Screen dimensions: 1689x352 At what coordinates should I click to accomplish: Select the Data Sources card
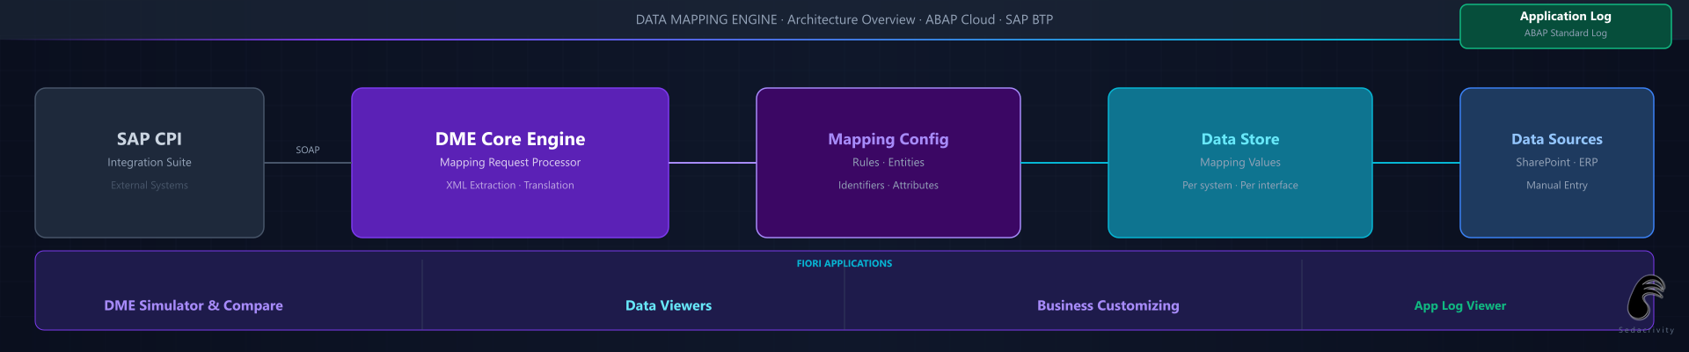point(1557,163)
